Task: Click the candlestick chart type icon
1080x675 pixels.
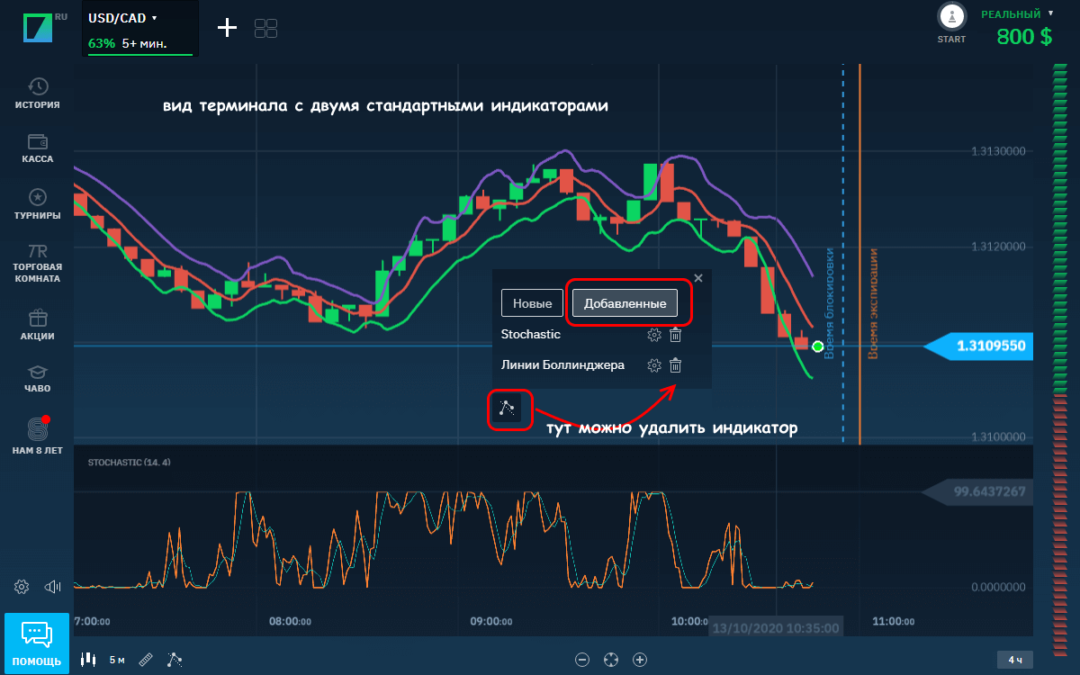Action: coord(88,660)
